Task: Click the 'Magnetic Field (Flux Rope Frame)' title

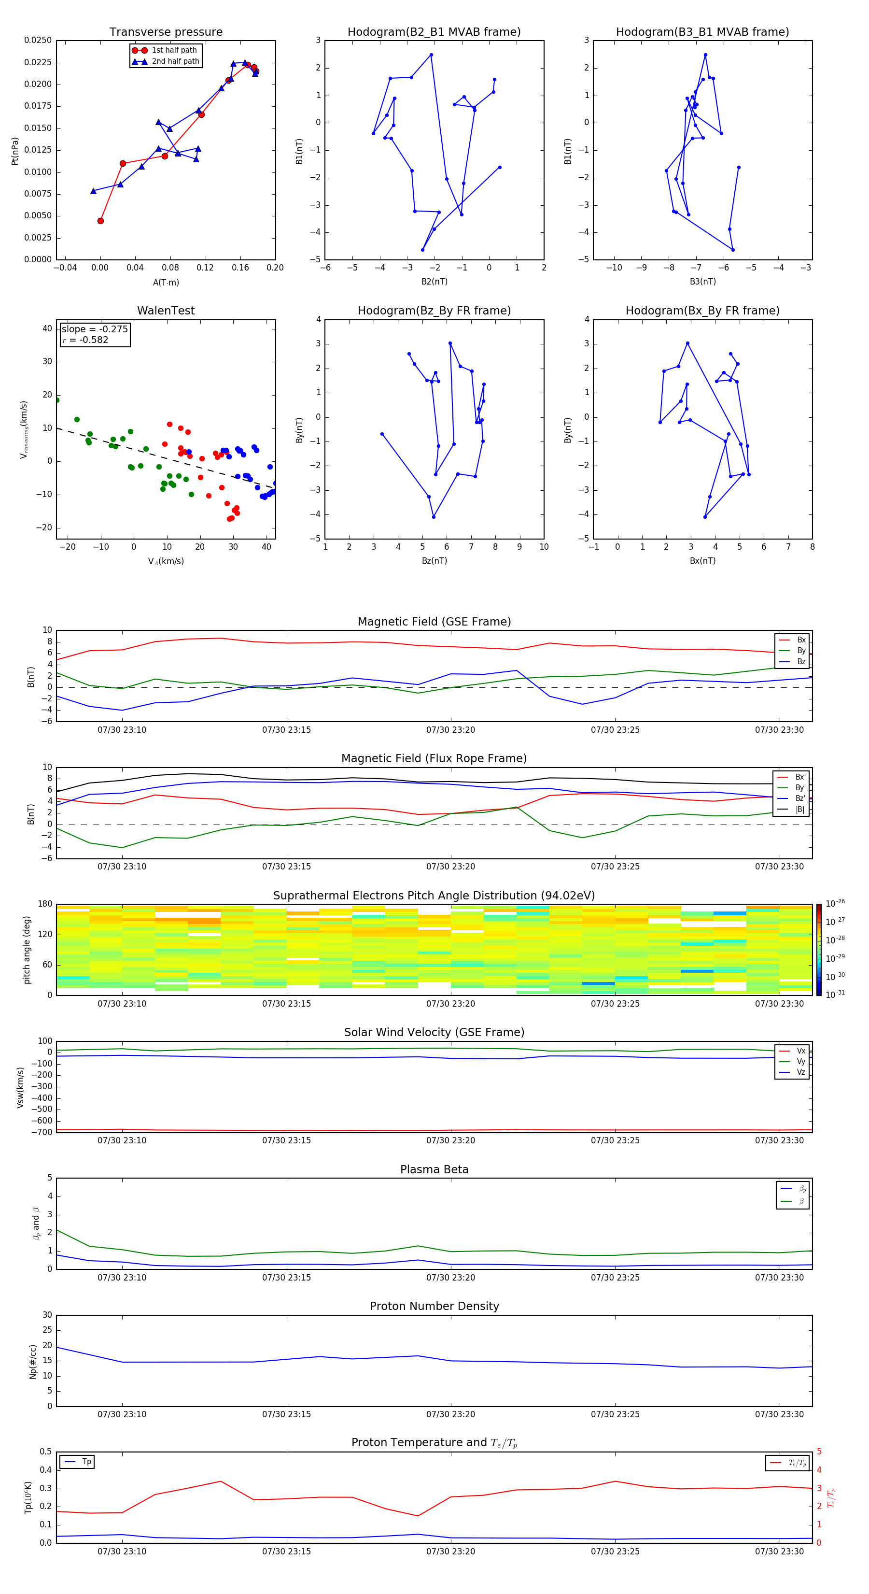Action: tap(434, 759)
